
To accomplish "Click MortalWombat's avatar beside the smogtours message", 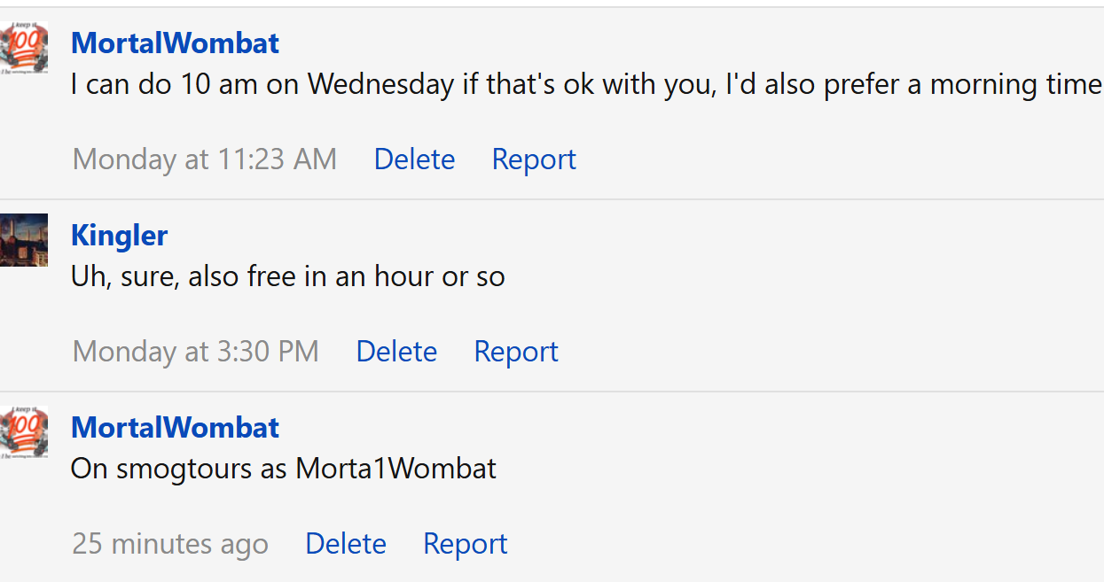I will (23, 431).
